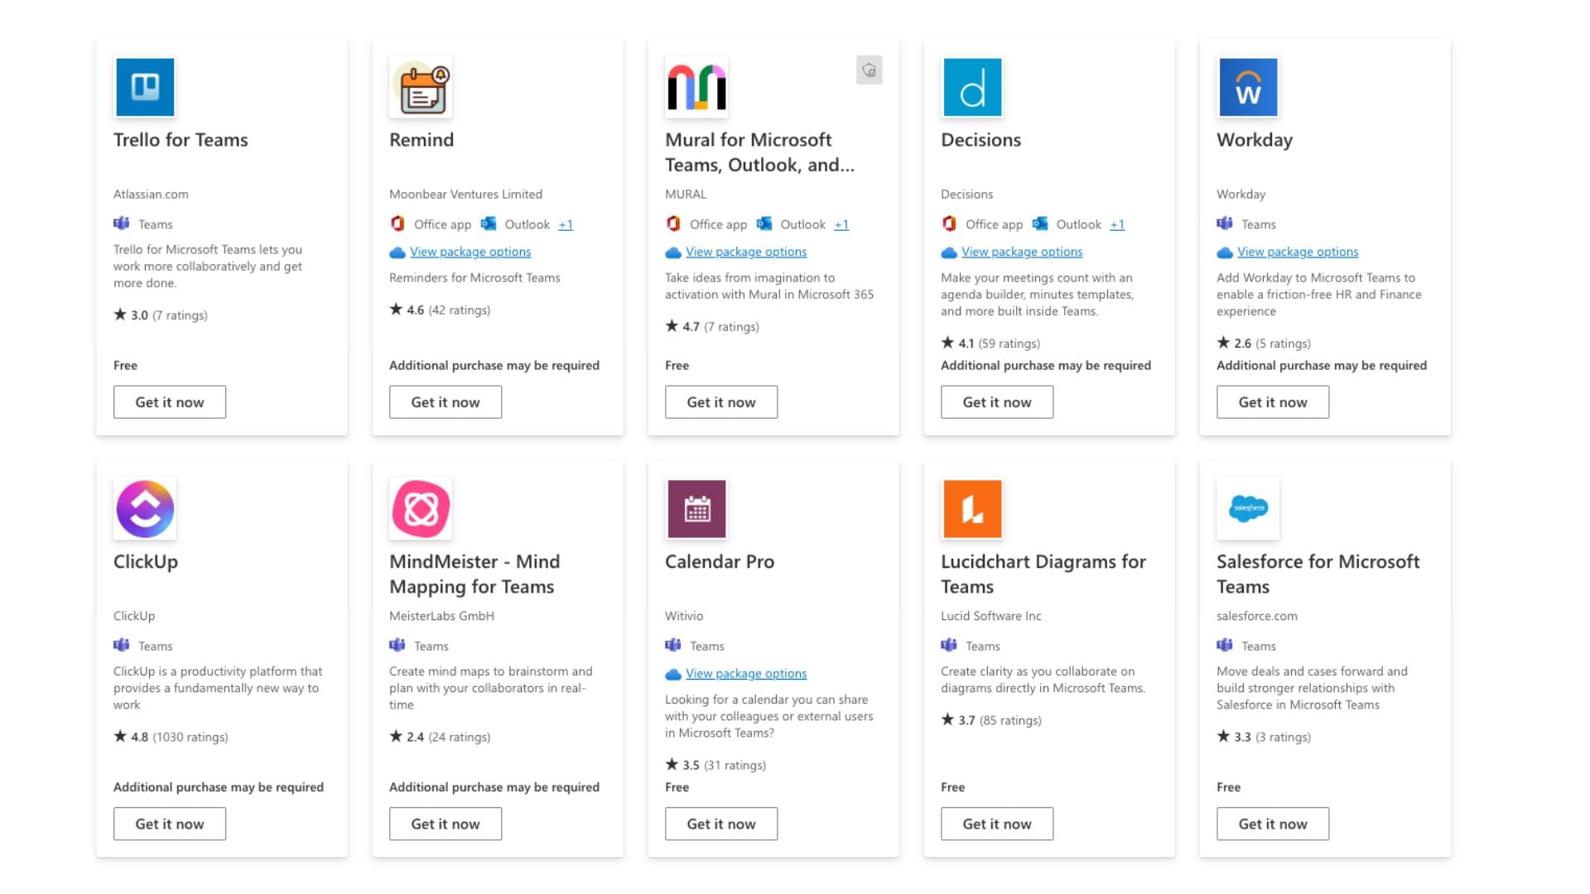Viewport: 1590px width, 894px height.
Task: Open the Mural for Microsoft Teams title
Action: (x=759, y=152)
